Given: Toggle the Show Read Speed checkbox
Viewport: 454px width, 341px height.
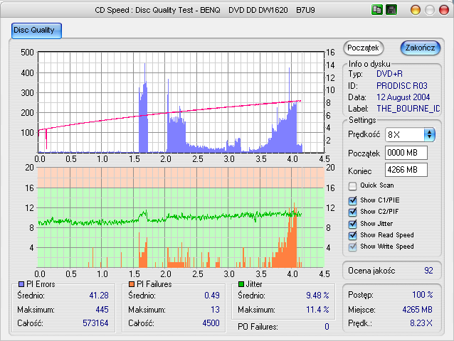Looking at the screenshot, I should click(352, 235).
